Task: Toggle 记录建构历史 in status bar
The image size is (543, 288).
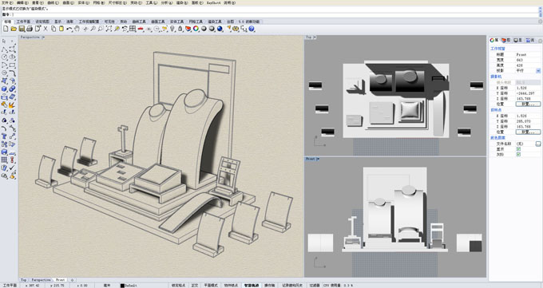Action: 292,286
